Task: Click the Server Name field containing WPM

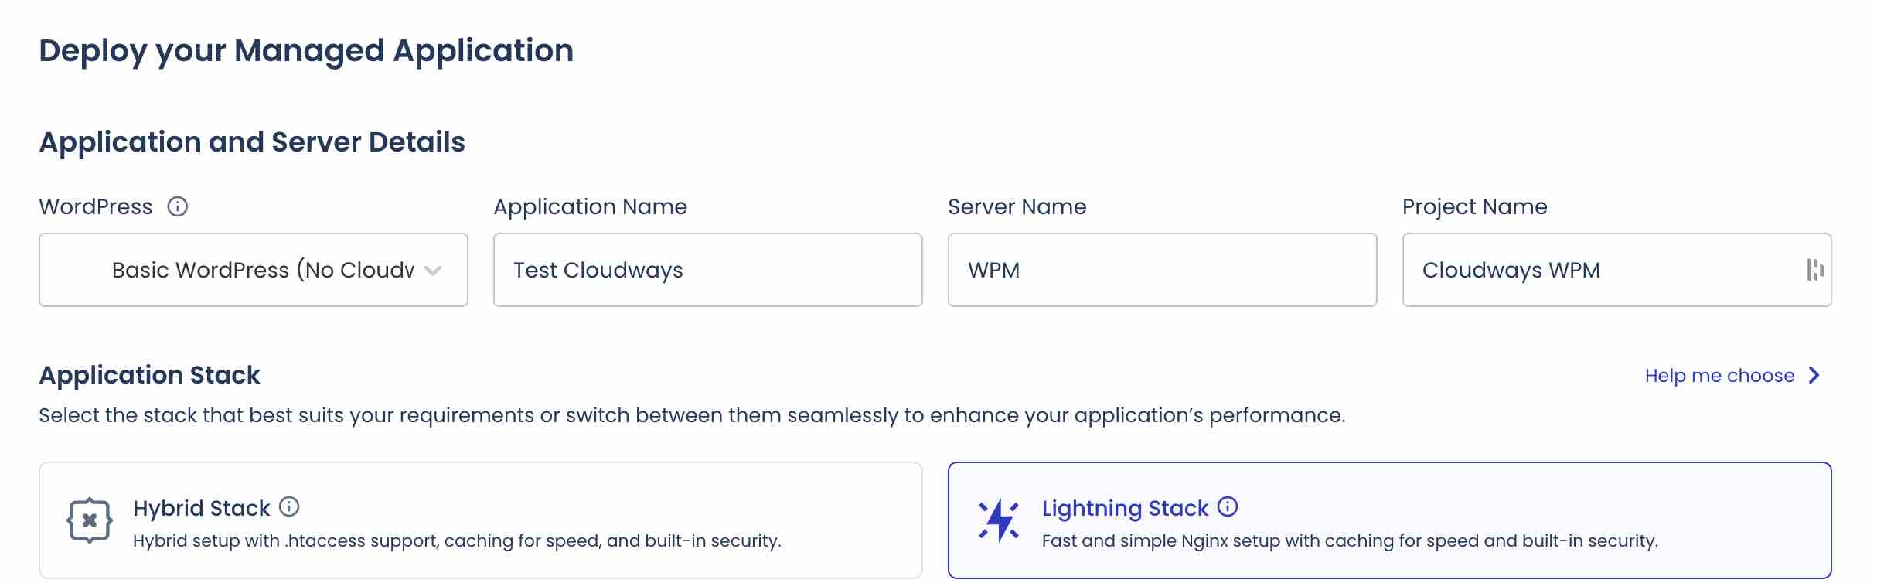Action: pyautogui.click(x=1163, y=270)
